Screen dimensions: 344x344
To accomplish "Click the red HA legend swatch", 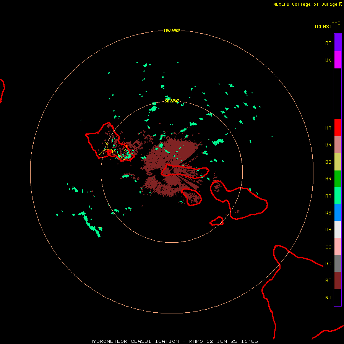I will 338,128.
